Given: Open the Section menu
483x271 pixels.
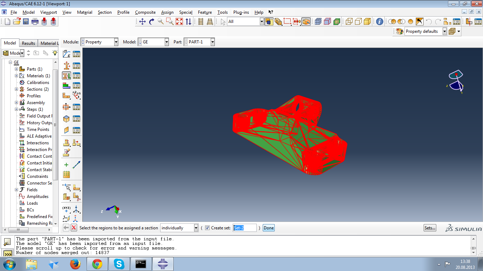Looking at the screenshot, I should coord(105,12).
